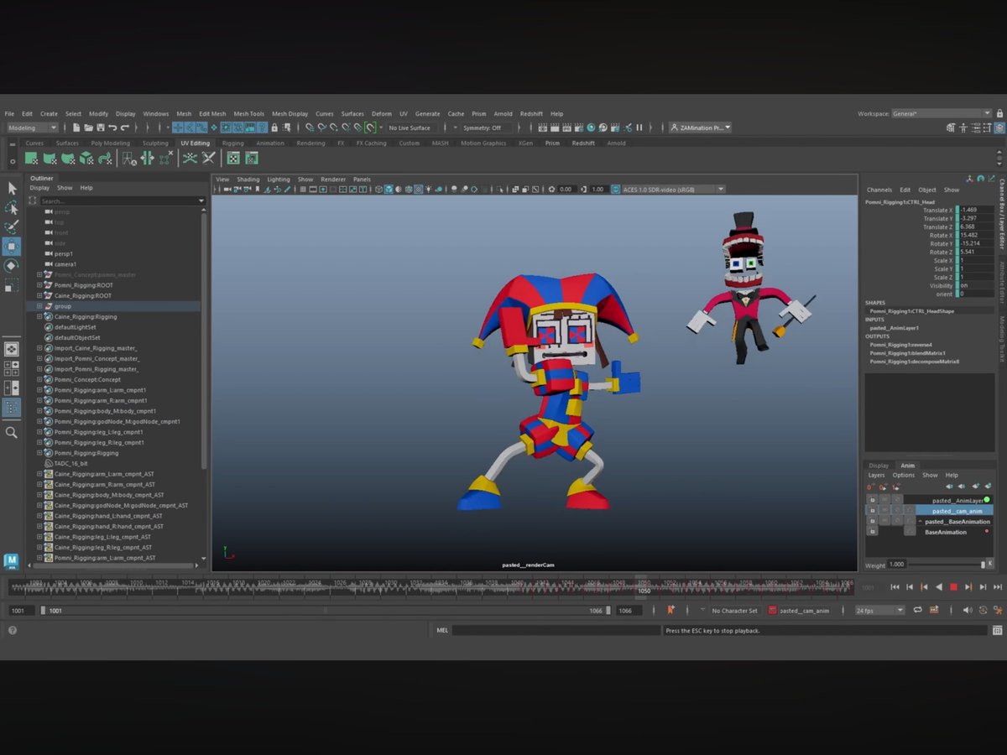Step back one frame
Viewport: 1007px width, 755px height.
[x=909, y=587]
